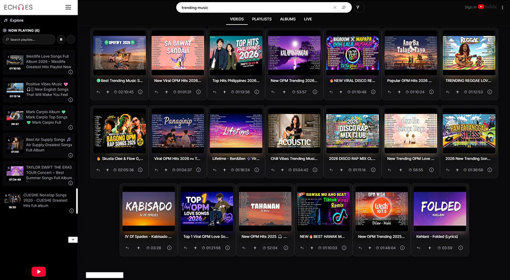This screenshot has width=510, height=280.
Task: Open the PAMPATANGGAL STRESS thumbnail
Action: tap(469, 130)
